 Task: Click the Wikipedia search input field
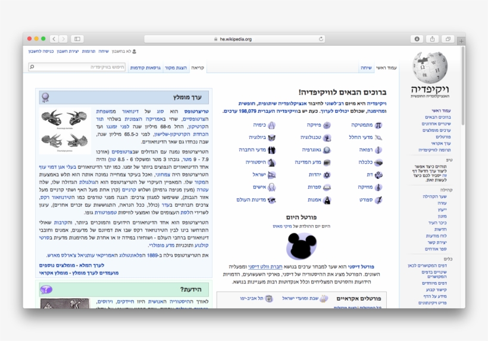click(x=77, y=67)
